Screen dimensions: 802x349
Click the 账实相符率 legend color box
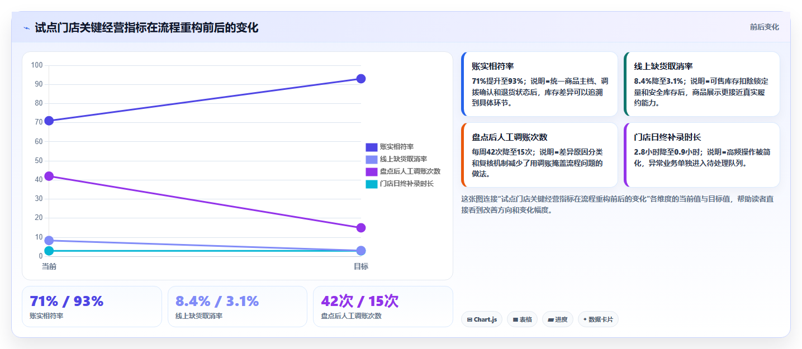pyautogui.click(x=372, y=147)
